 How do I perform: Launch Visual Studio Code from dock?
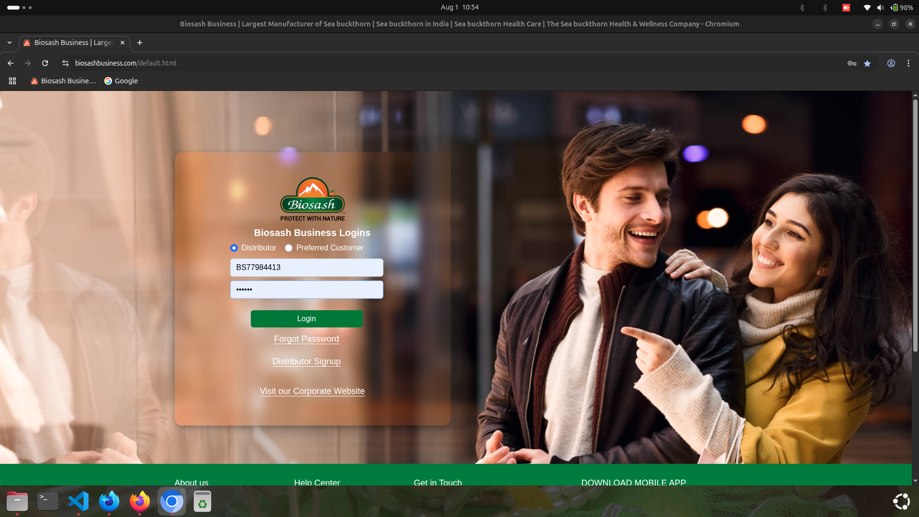coord(78,501)
